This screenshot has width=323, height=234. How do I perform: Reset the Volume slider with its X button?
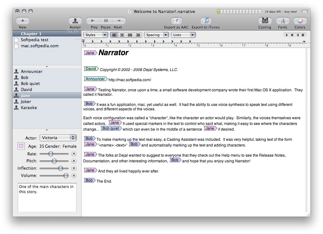coord(74,176)
